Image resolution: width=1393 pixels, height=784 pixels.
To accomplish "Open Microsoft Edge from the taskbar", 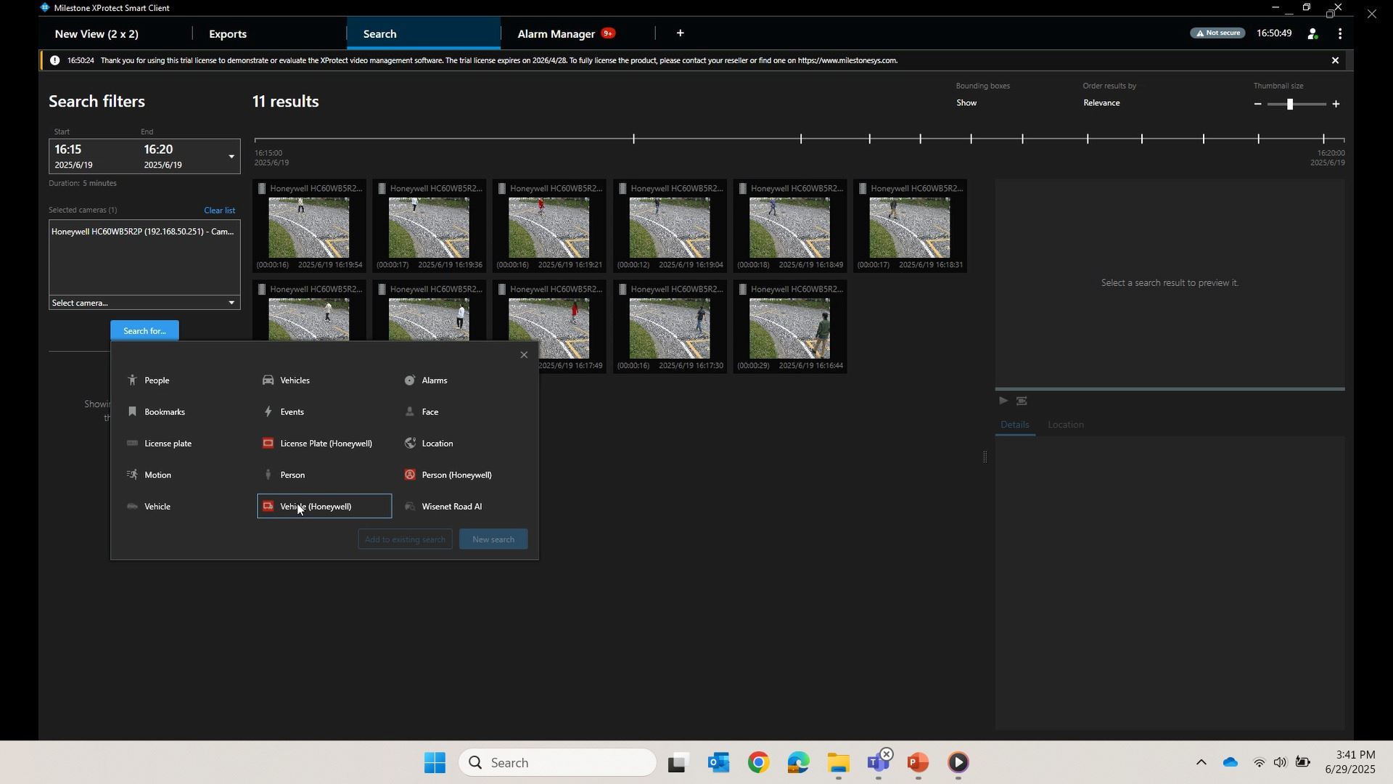I will click(798, 763).
